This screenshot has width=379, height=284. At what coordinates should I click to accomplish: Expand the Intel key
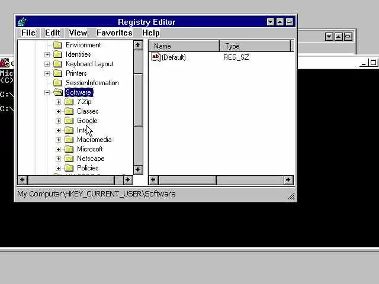(58, 130)
